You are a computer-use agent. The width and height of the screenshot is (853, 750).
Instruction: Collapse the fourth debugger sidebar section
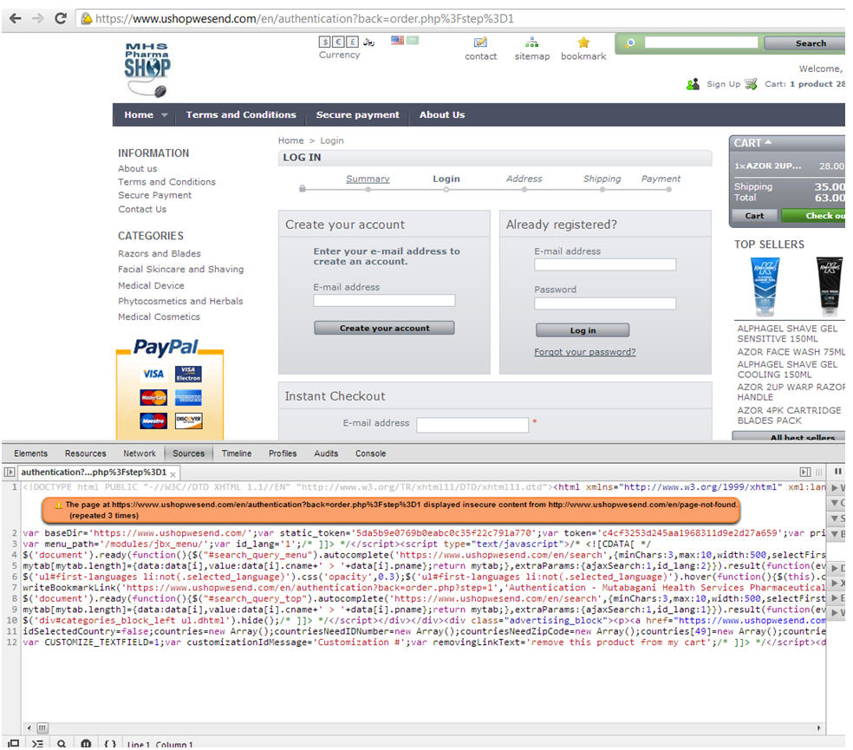click(x=835, y=534)
